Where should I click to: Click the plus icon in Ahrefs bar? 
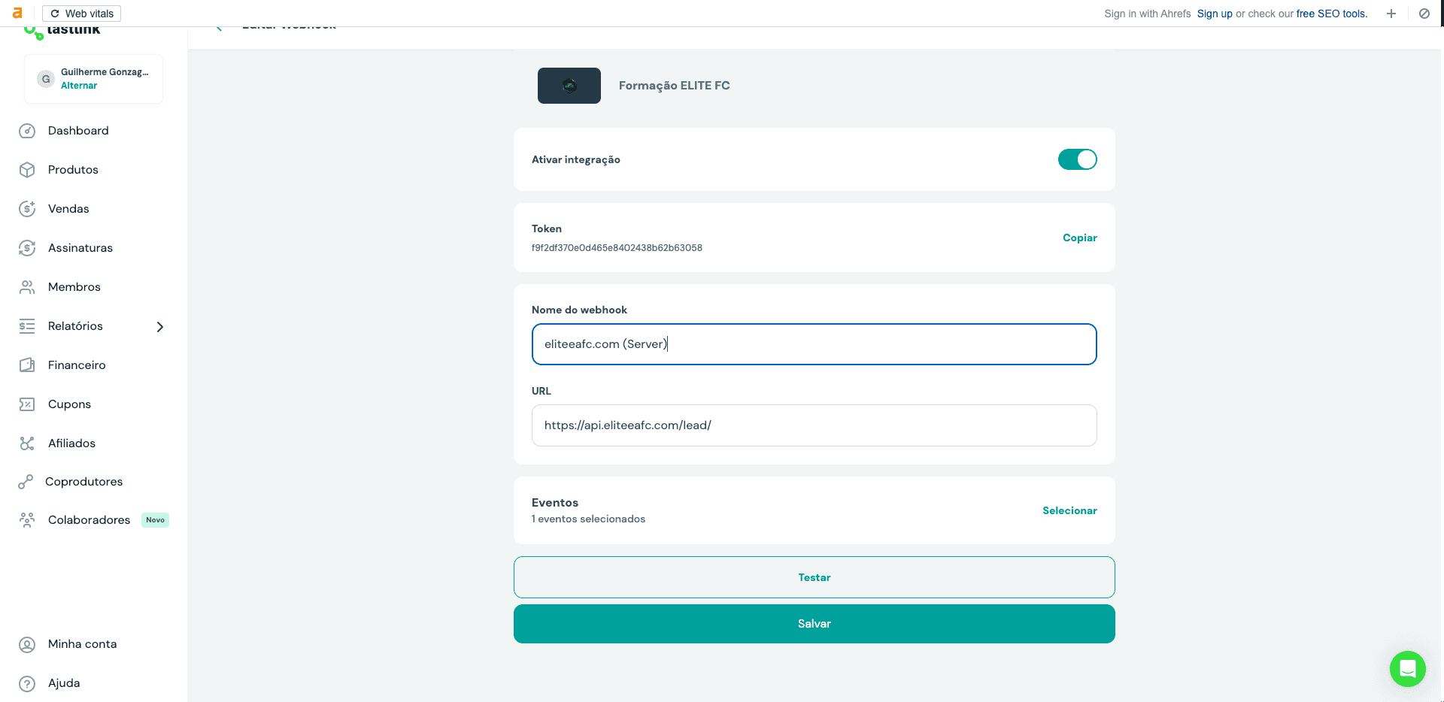(x=1391, y=14)
